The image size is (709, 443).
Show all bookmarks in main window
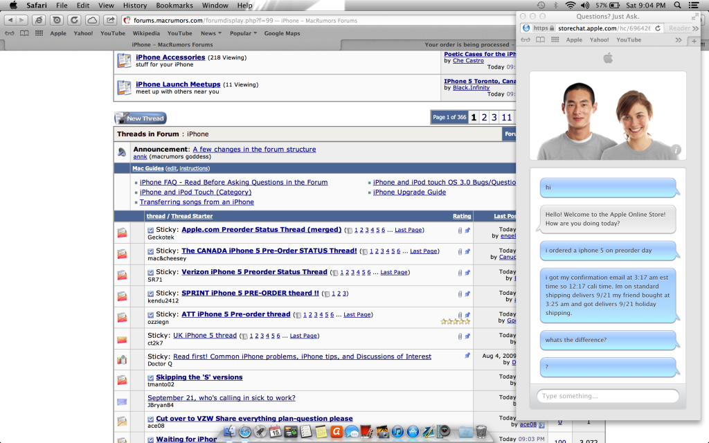point(24,33)
